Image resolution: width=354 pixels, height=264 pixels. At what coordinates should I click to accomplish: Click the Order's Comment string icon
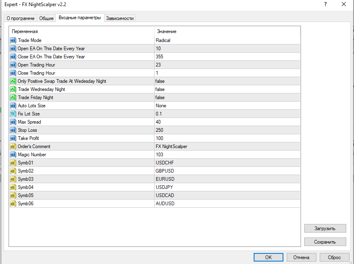[x=13, y=146]
